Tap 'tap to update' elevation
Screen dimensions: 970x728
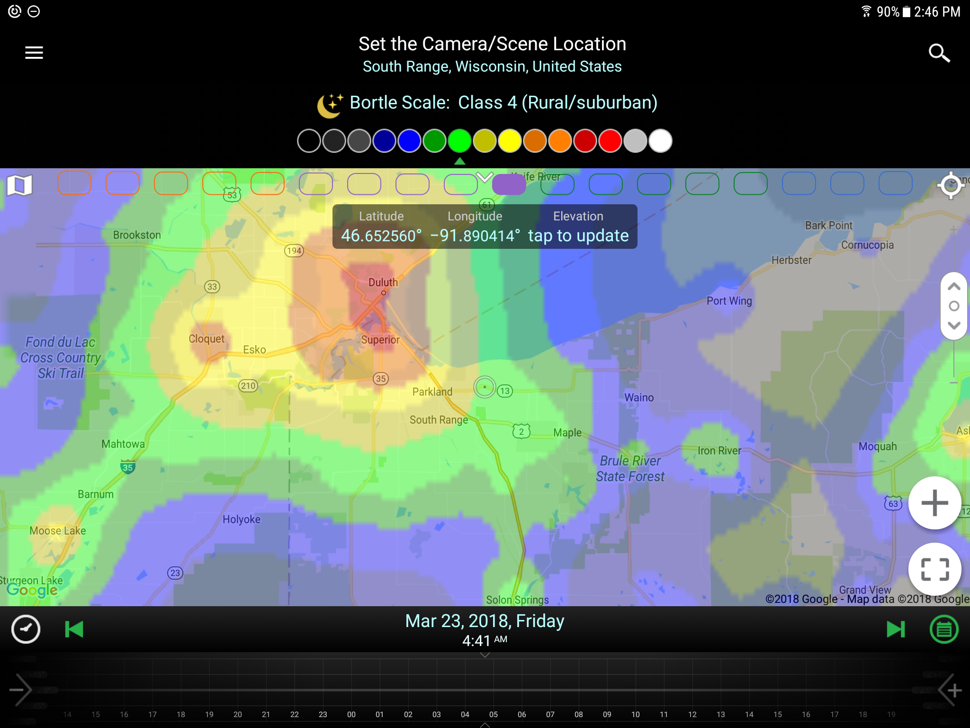pos(578,236)
